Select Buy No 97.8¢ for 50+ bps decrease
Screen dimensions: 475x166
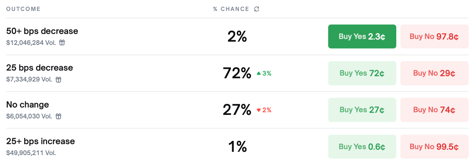pos(434,37)
